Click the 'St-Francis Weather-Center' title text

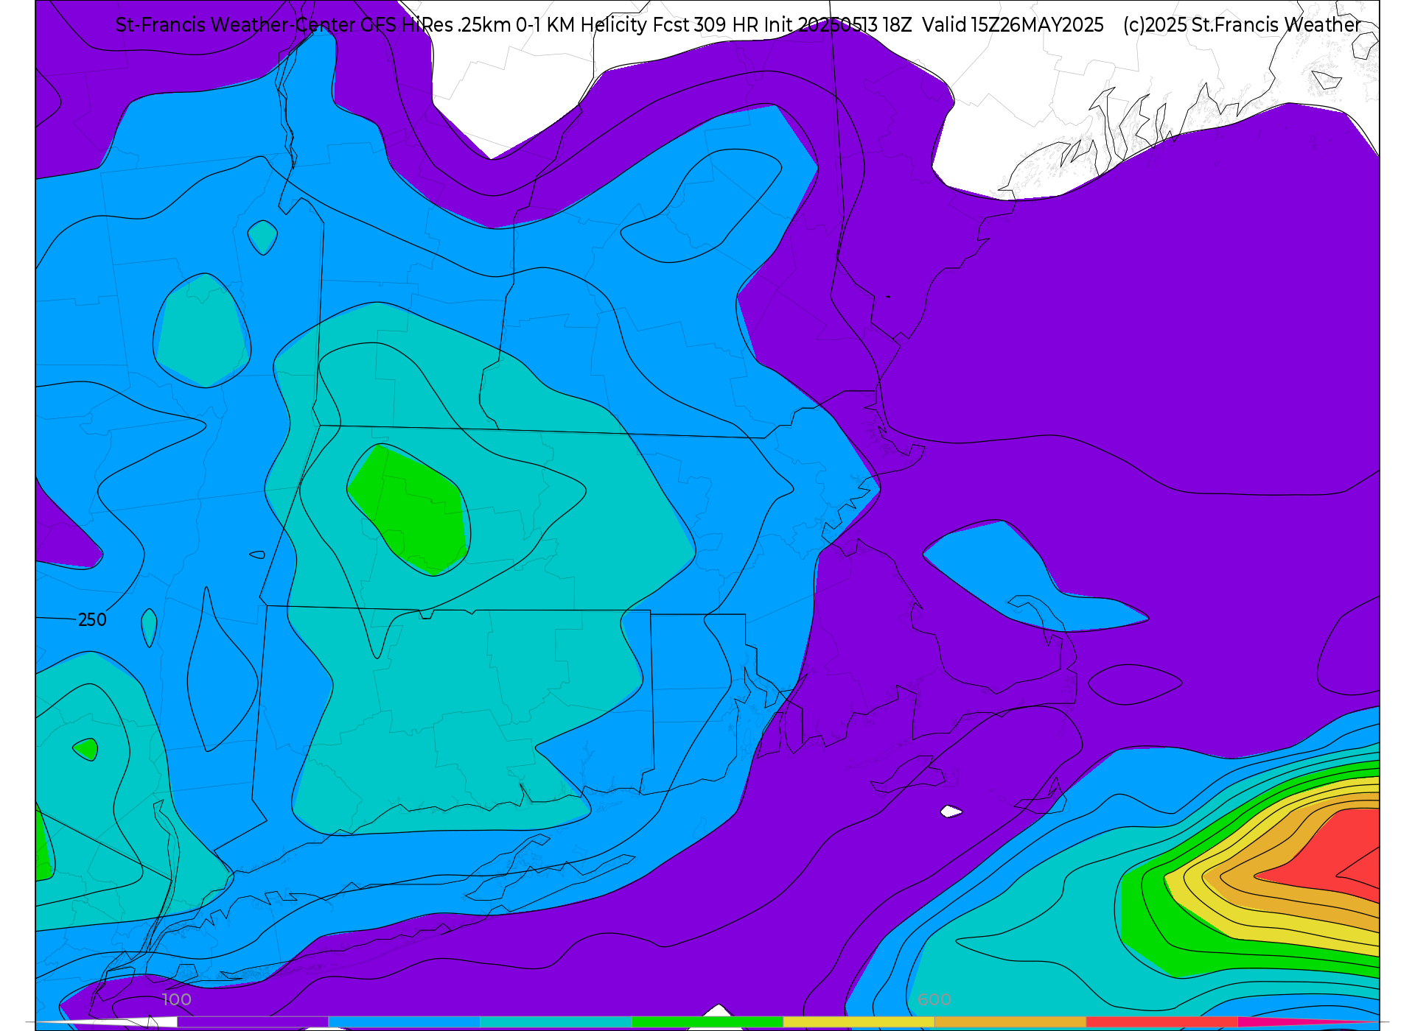235,25
